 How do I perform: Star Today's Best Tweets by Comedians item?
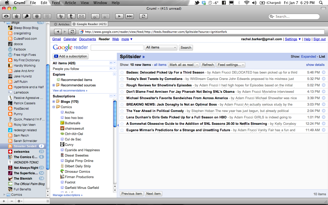coord(122,79)
